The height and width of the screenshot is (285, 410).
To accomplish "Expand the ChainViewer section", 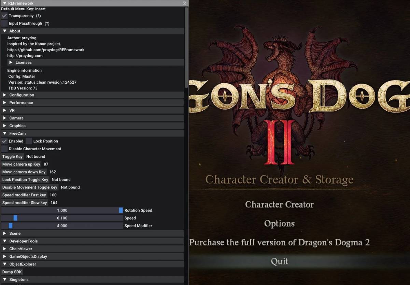I will pyautogui.click(x=93, y=249).
